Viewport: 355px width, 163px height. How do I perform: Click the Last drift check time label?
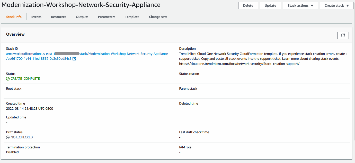(194, 132)
